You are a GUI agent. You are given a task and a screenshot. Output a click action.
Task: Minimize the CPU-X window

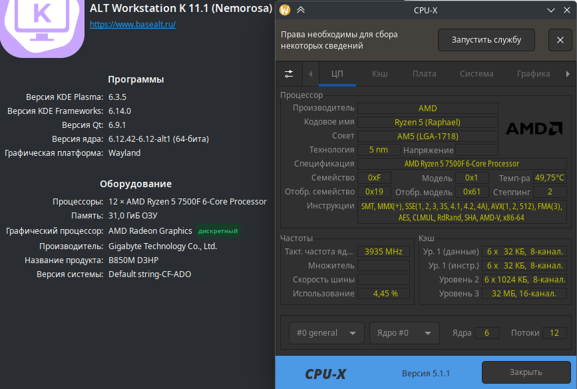tap(551, 10)
